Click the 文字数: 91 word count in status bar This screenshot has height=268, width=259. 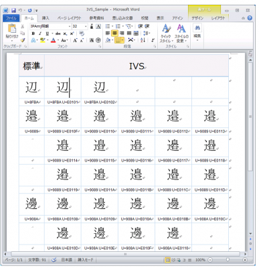[x=37, y=260]
